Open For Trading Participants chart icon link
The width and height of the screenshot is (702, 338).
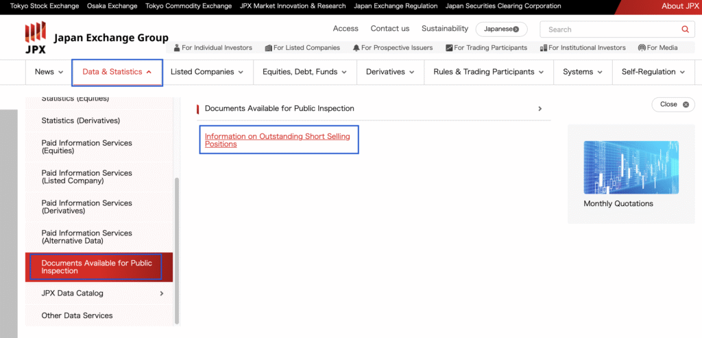[x=449, y=48]
